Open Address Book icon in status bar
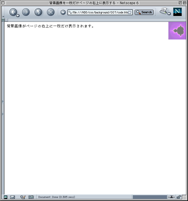Viewport: 188px width, 201px height. [31, 197]
